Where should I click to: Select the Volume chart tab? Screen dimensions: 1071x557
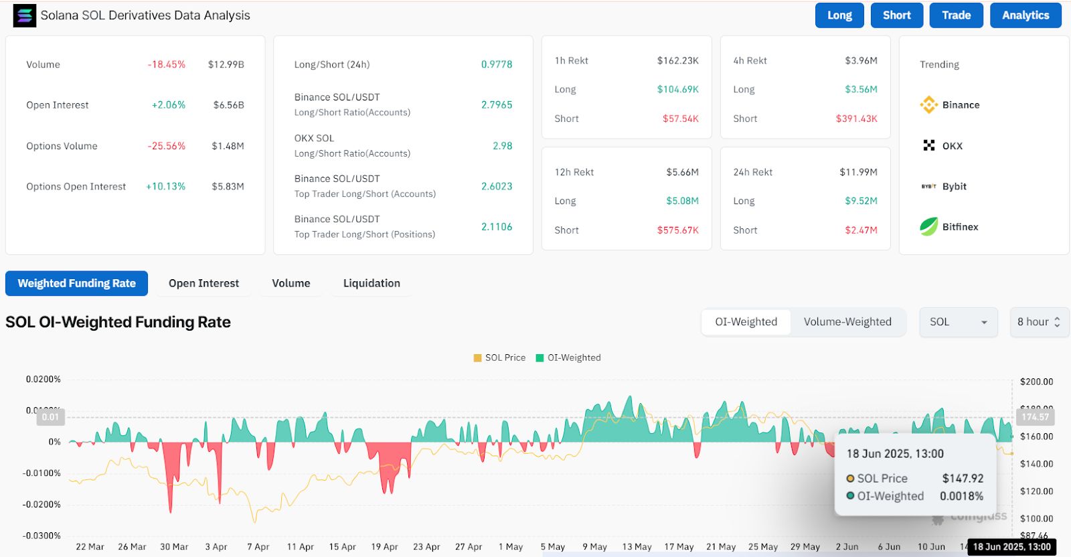291,283
